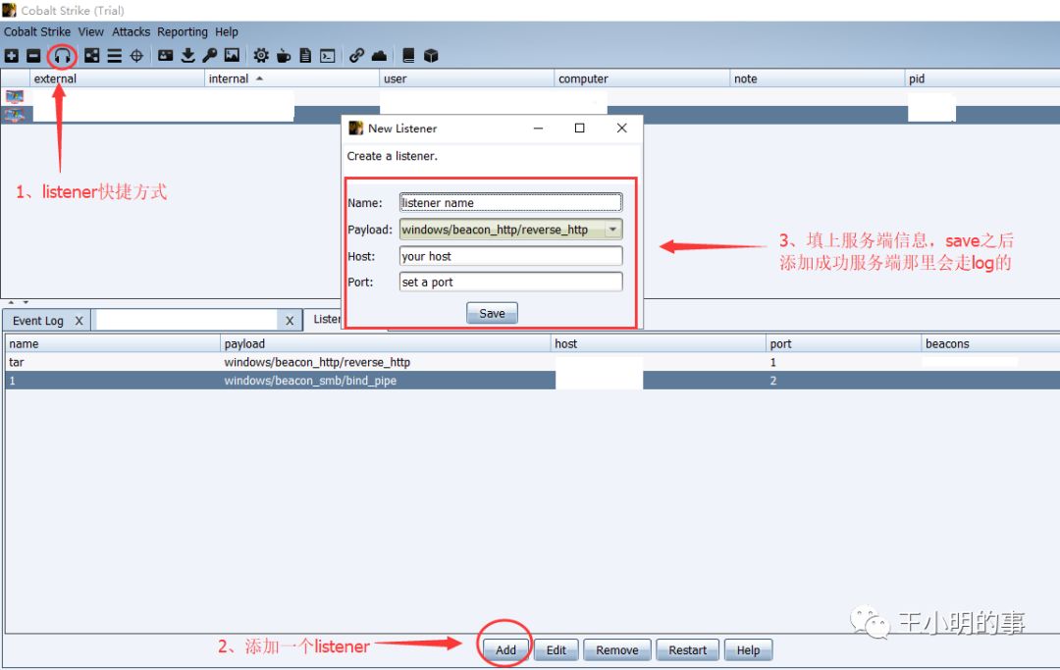Image resolution: width=1060 pixels, height=670 pixels.
Task: Click the terminal icon for scripted web delivery
Action: coord(327,56)
